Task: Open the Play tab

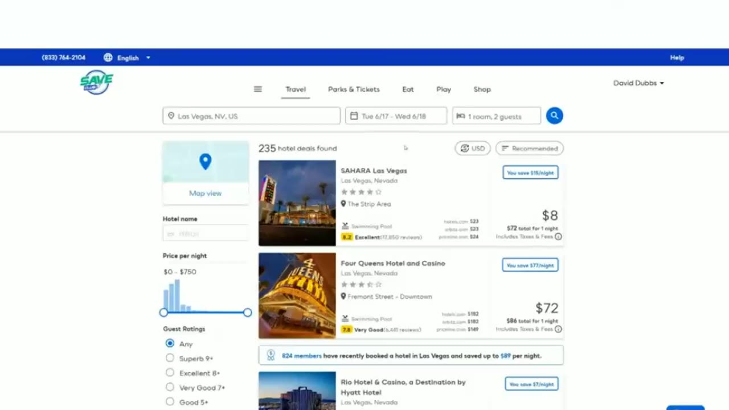Action: pos(444,89)
